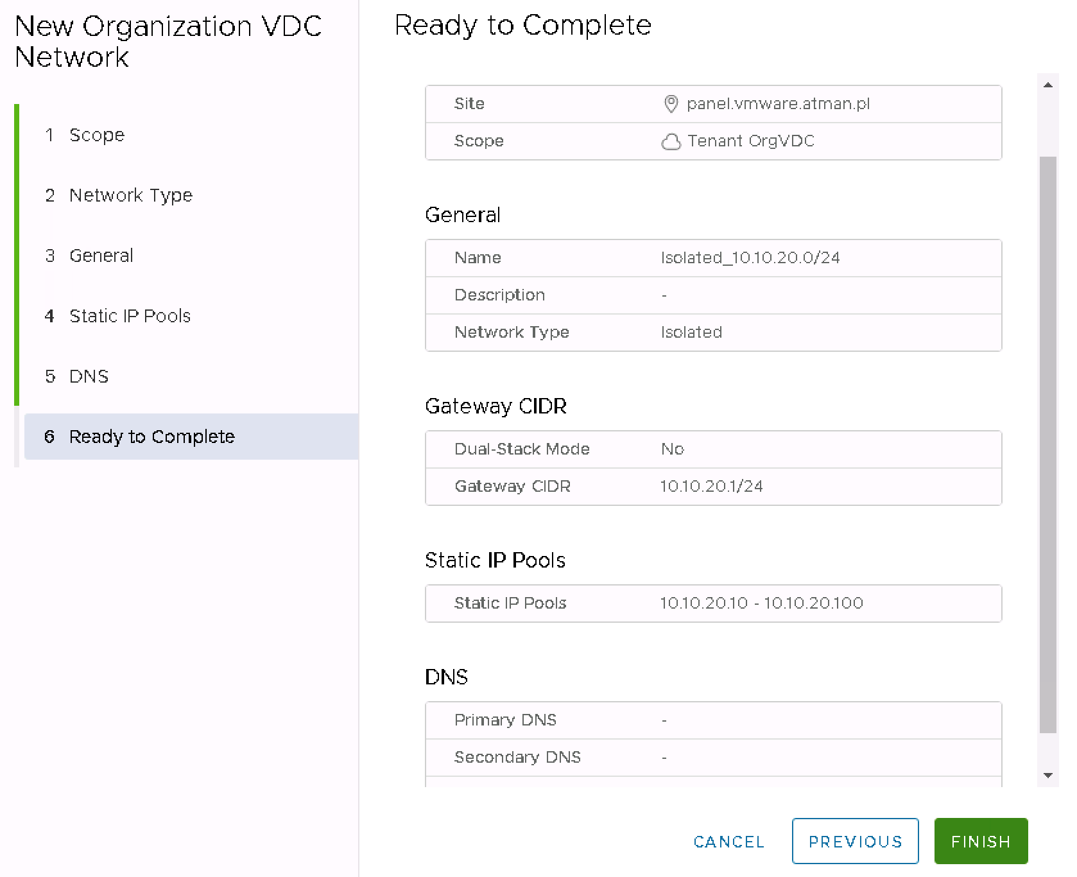Screen dimensions: 1077x877
Task: Click the static IP pool range value
Action: pos(761,603)
